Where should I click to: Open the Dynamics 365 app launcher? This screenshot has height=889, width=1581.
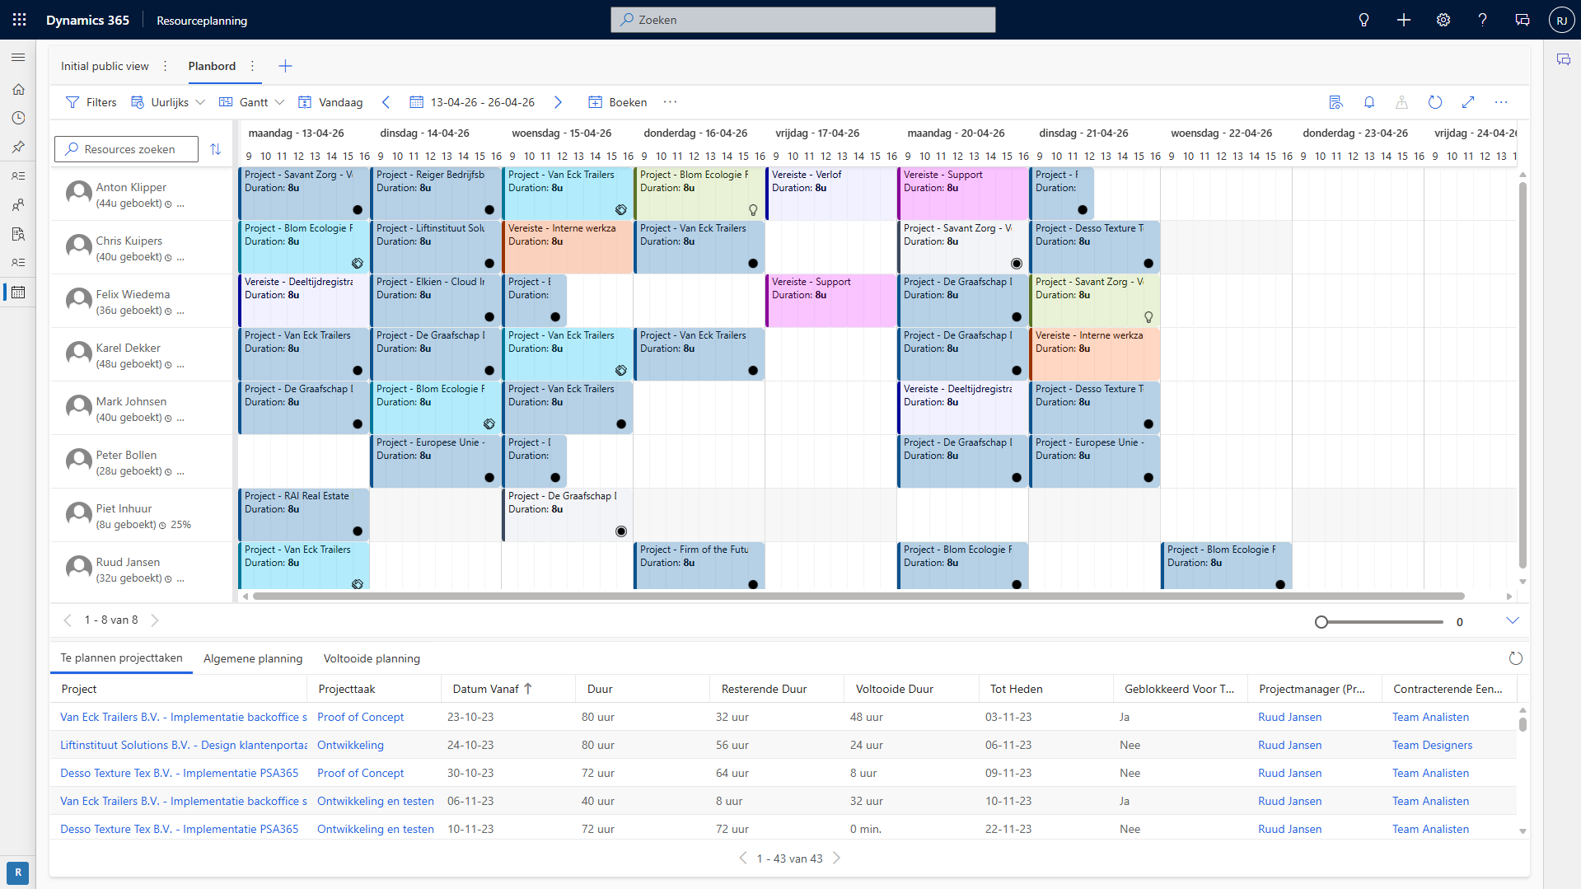tap(20, 20)
